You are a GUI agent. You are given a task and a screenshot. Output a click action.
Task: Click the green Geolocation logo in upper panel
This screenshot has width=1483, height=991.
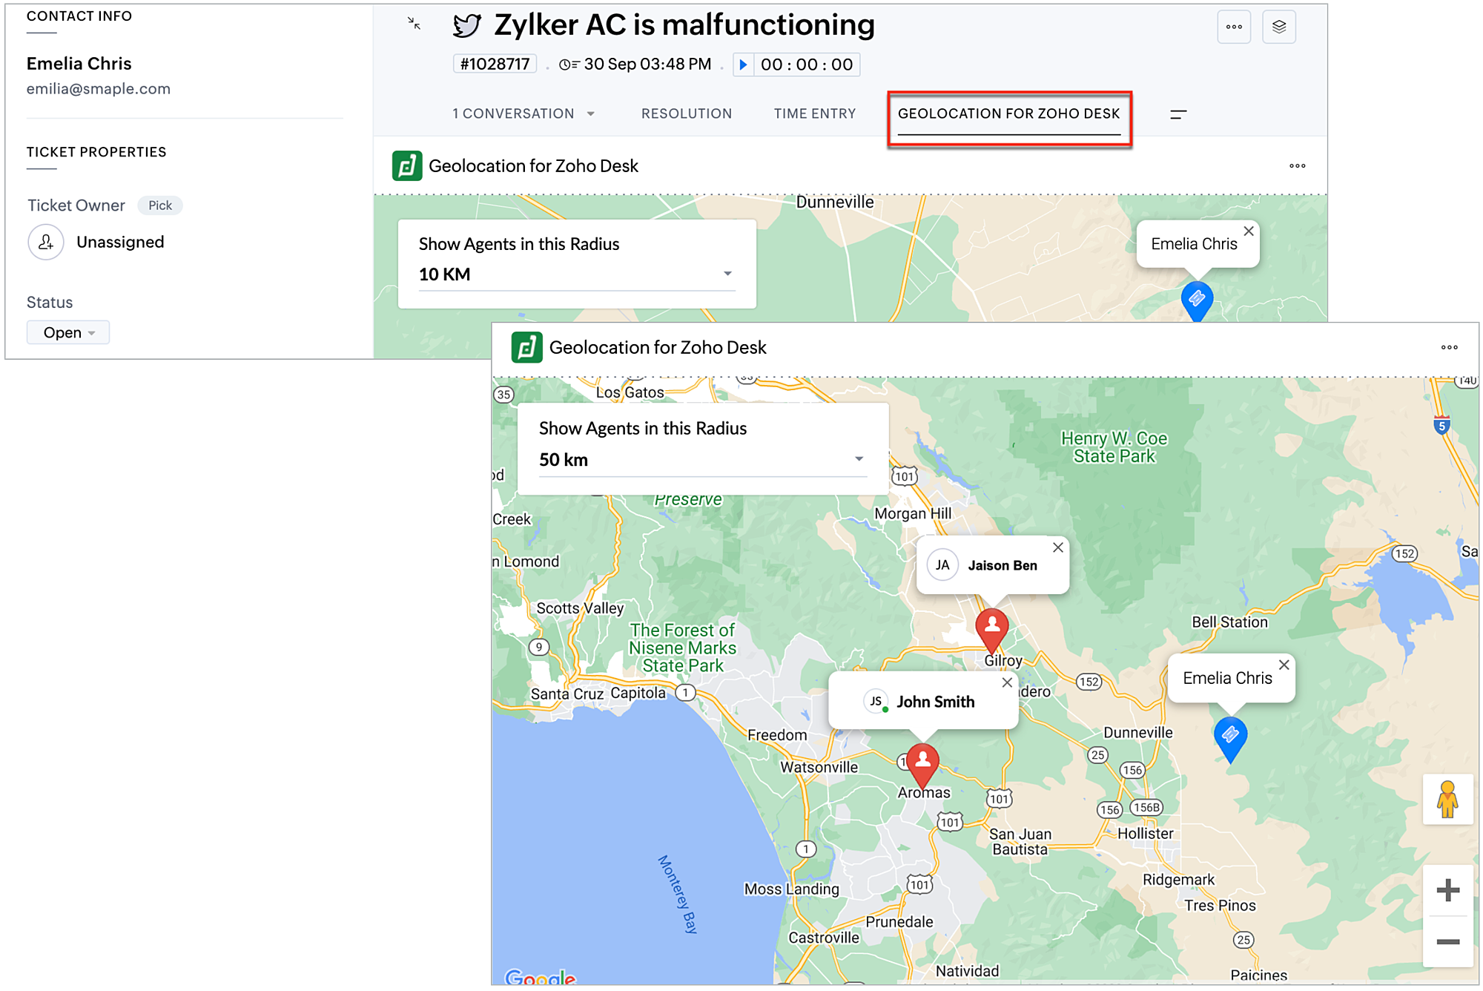pos(407,165)
